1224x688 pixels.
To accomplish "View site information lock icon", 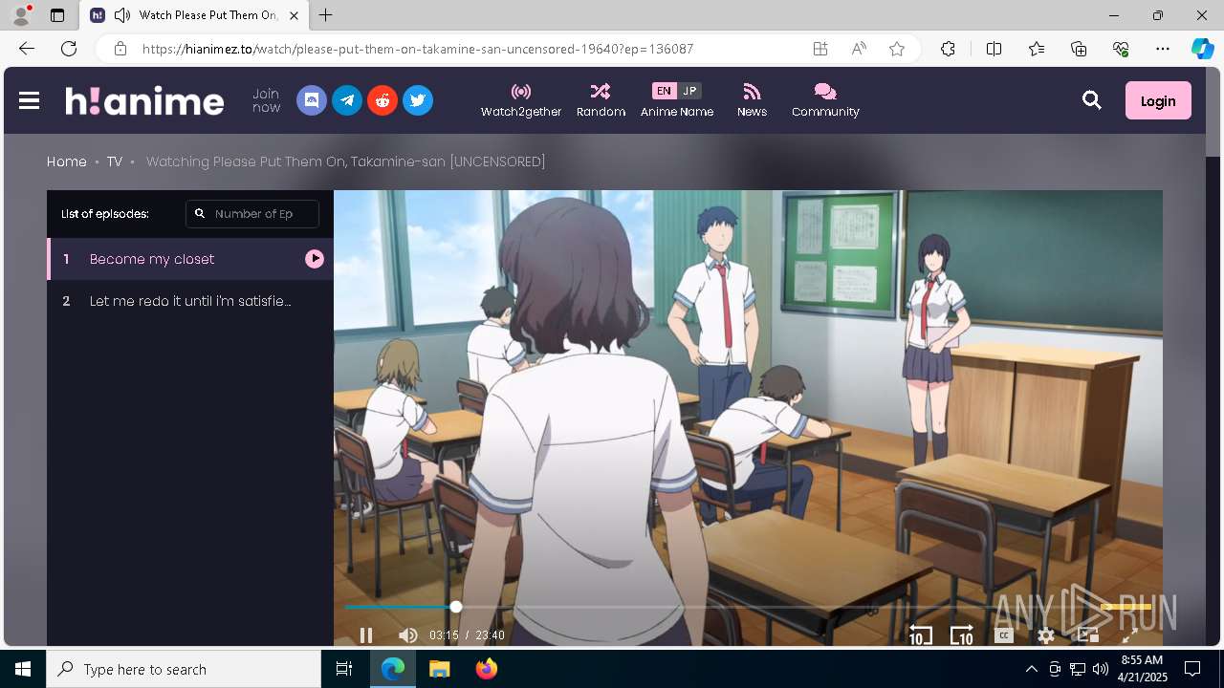I will 120,49.
